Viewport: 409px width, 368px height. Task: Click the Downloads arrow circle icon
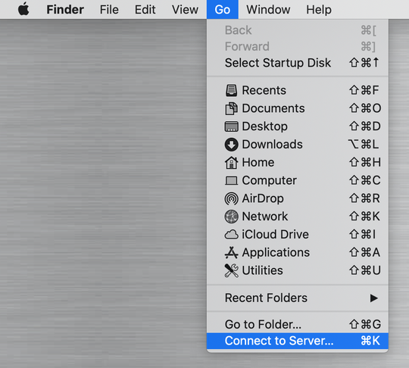coord(231,145)
